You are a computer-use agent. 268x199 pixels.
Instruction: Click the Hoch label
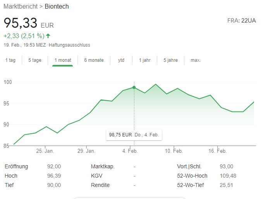11,176
